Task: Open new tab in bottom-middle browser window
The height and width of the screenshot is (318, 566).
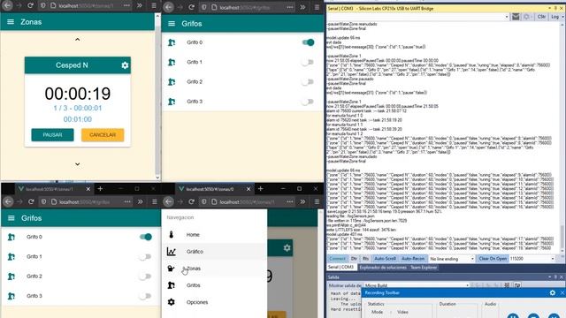Action: [261, 188]
